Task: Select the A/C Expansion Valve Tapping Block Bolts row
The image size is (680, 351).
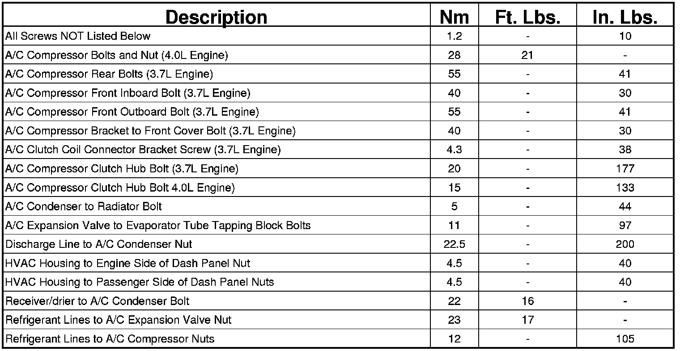Action: click(x=157, y=226)
